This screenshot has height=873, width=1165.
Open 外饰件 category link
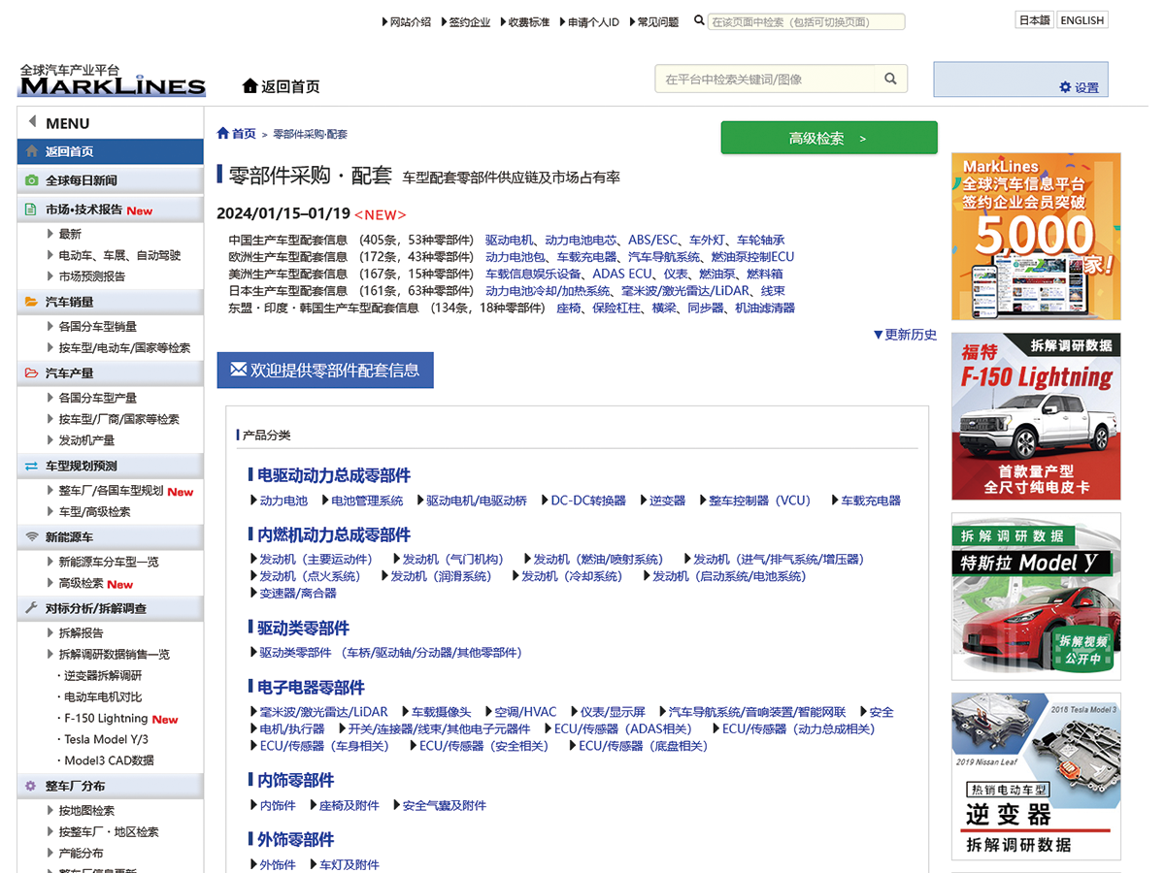click(278, 864)
